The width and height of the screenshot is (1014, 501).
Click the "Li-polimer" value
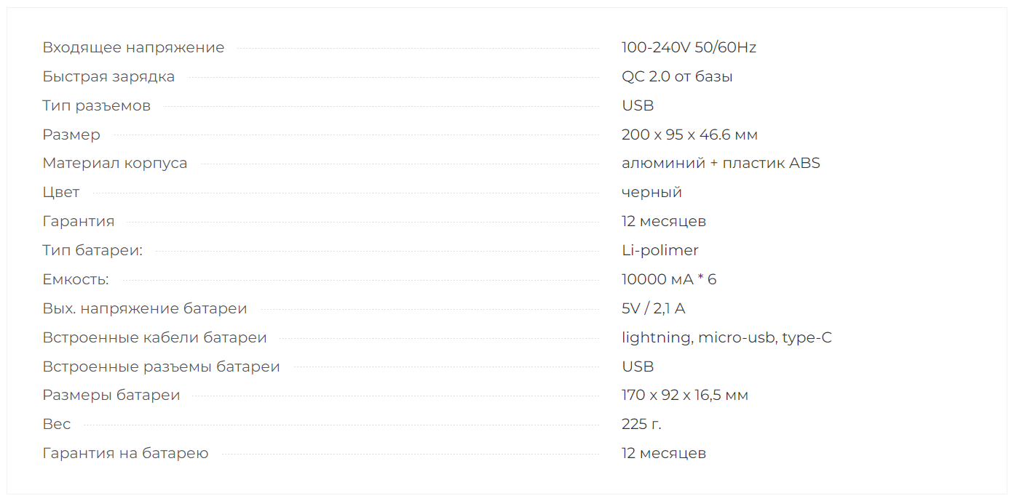[x=660, y=251]
